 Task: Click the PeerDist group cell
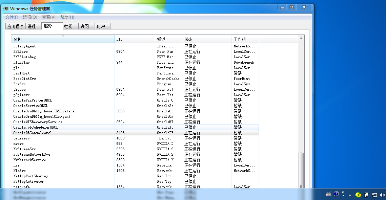[242, 79]
